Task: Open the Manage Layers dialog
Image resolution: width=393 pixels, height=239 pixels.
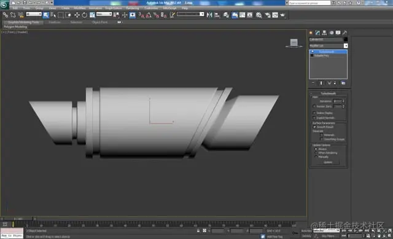Action: (x=226, y=15)
